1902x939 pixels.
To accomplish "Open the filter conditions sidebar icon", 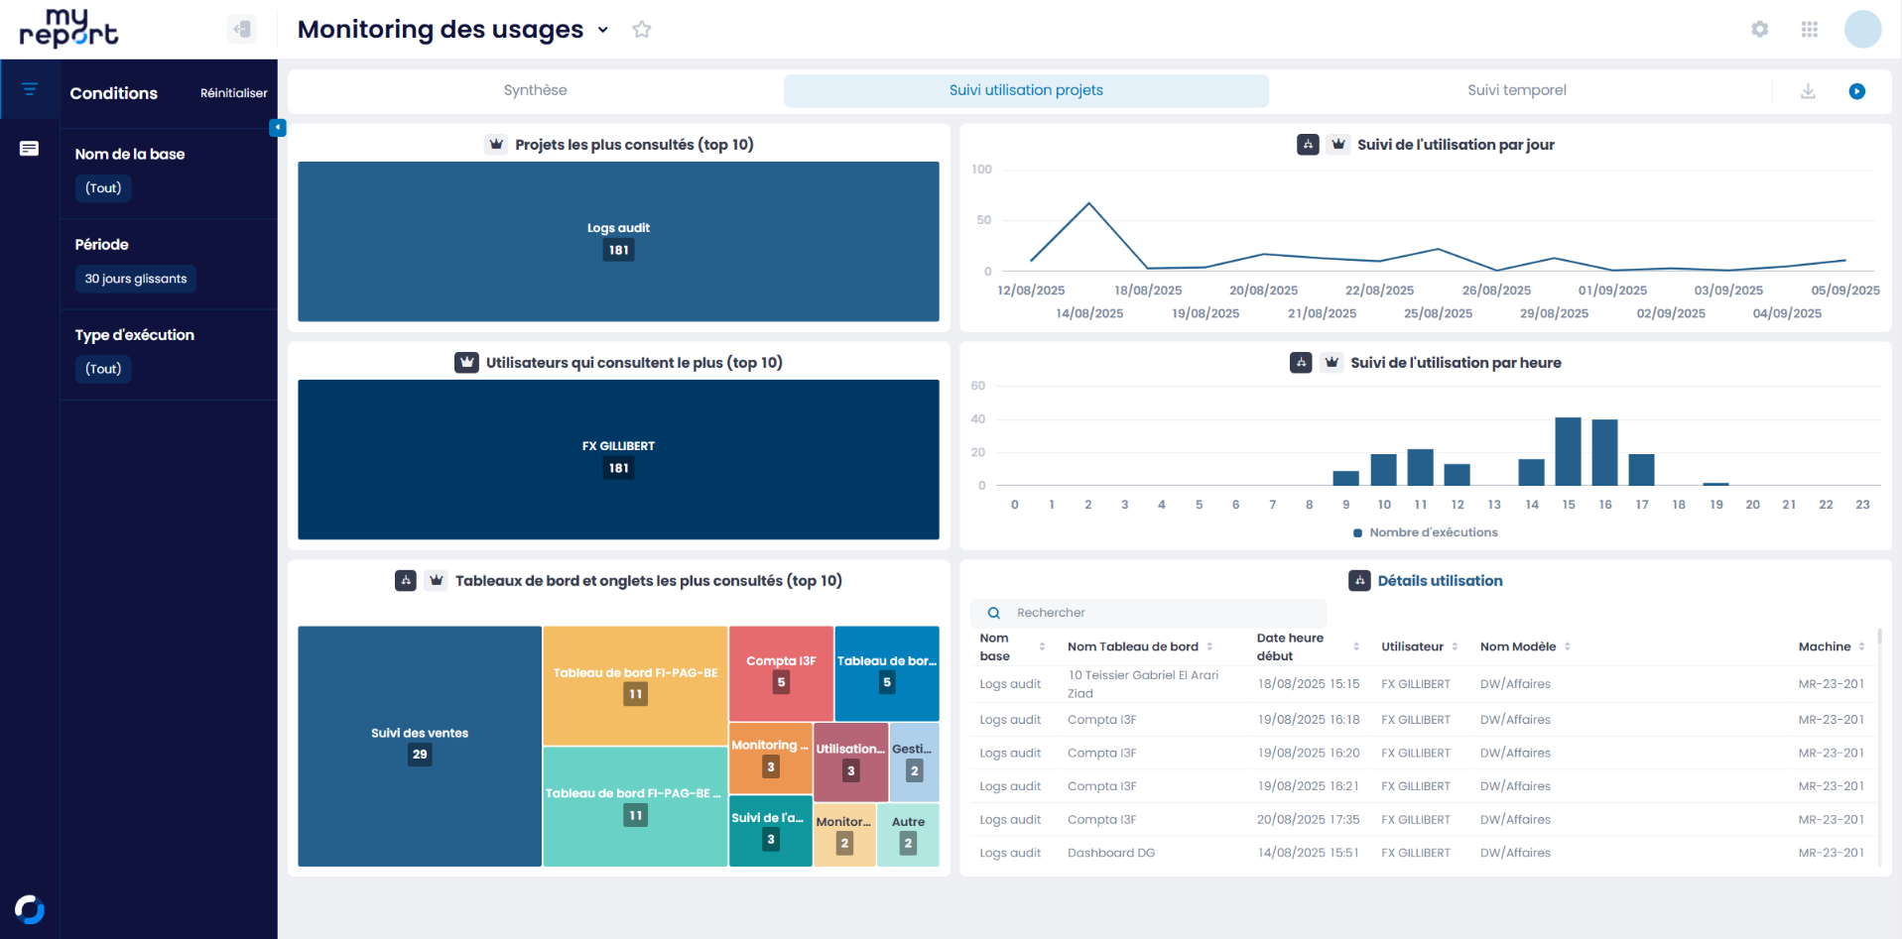I will coord(30,89).
